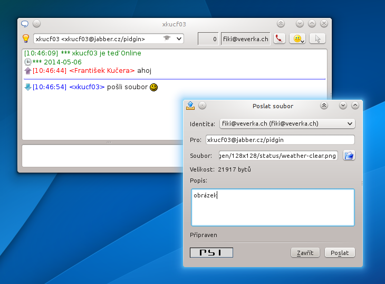The image size is (385, 284).
Task: Click the smiley emoticon in chat message
Action: [153, 87]
